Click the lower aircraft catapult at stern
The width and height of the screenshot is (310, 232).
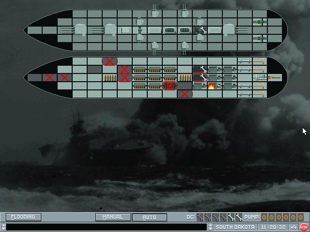pyautogui.click(x=260, y=38)
